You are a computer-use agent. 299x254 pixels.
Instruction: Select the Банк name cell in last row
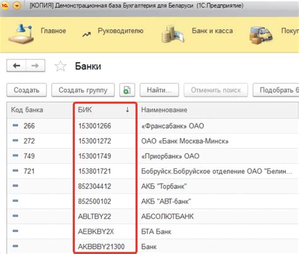pos(149,246)
